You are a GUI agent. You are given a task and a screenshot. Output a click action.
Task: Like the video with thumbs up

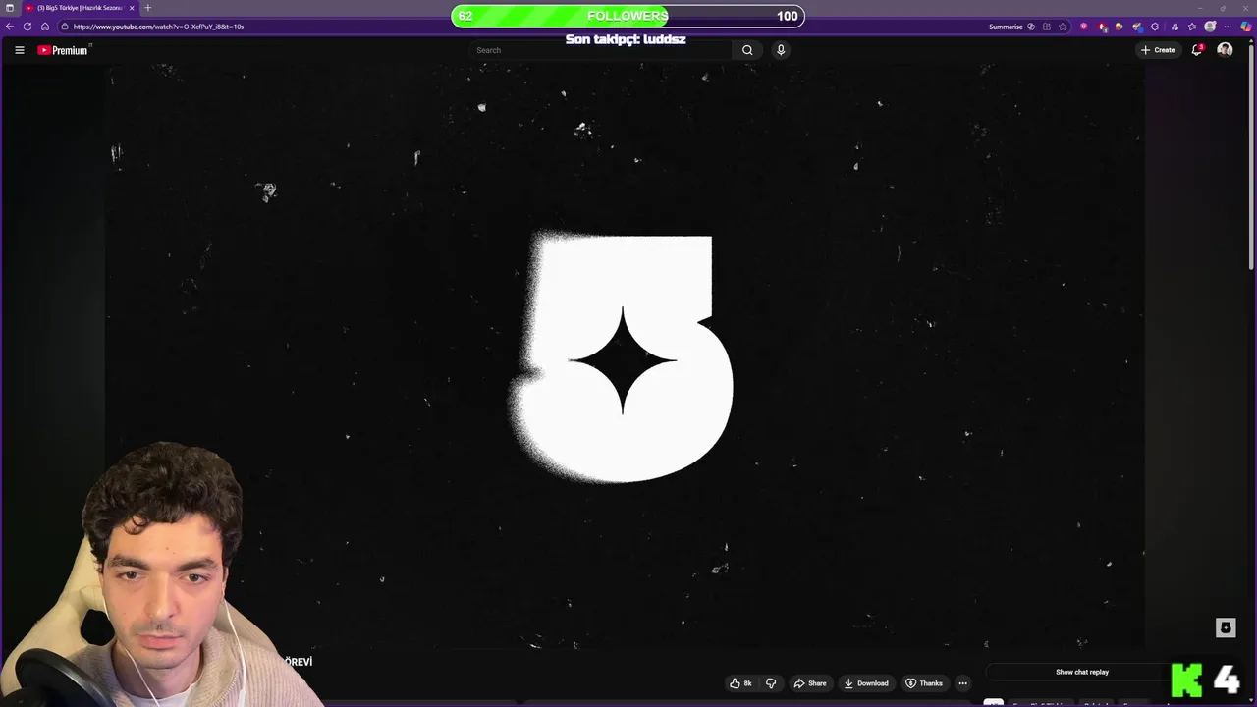tap(740, 683)
